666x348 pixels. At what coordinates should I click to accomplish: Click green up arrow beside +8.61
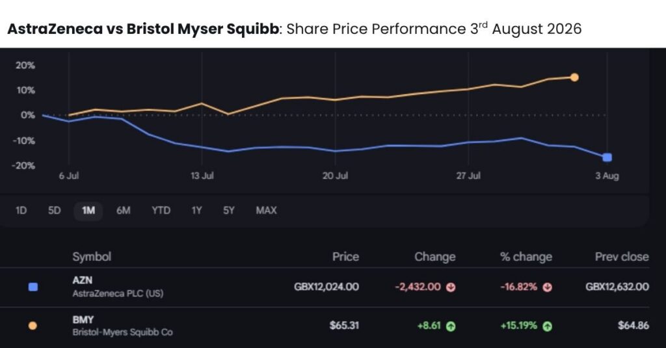point(451,327)
